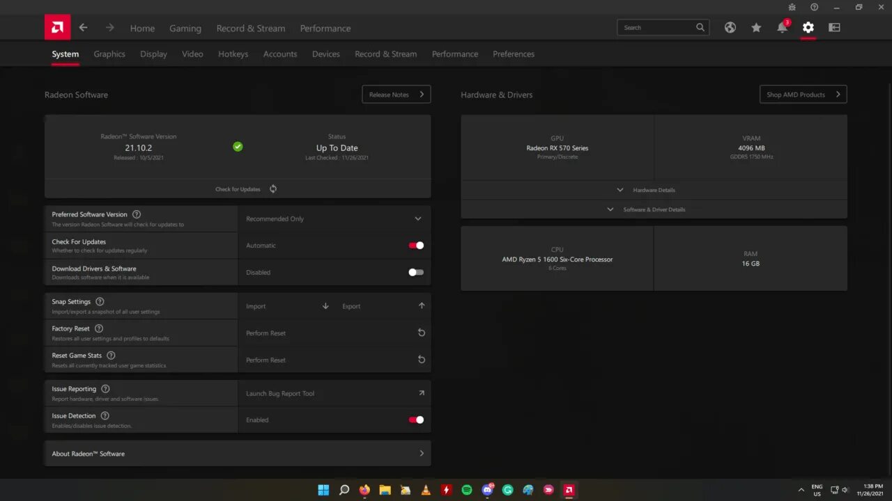Open favorites star icon
Viewport: 892px width, 501px height.
coord(756,28)
